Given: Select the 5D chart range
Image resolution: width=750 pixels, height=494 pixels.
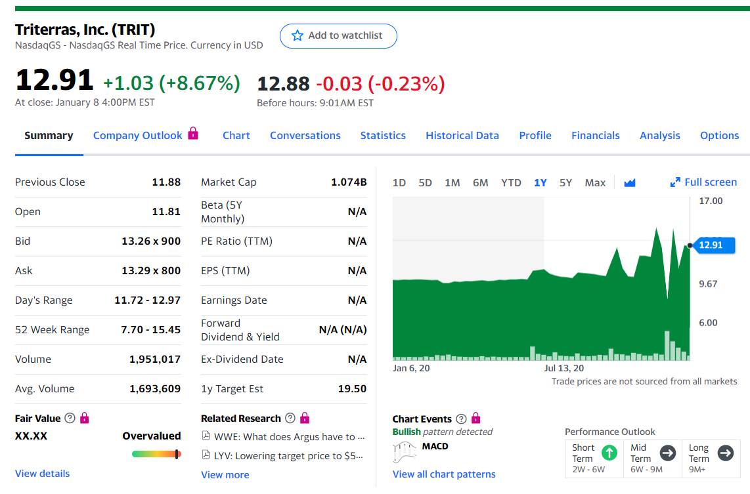Looking at the screenshot, I should 425,182.
